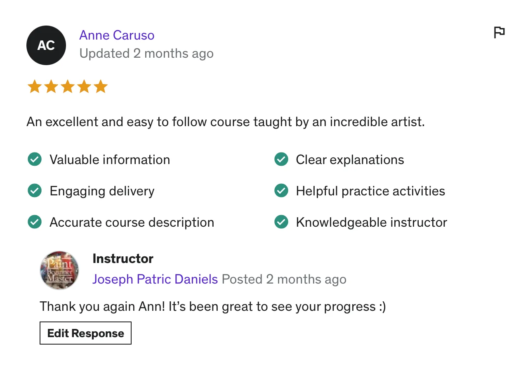Click the checkmark next to Valuable information
The width and height of the screenshot is (528, 366).
click(x=34, y=159)
